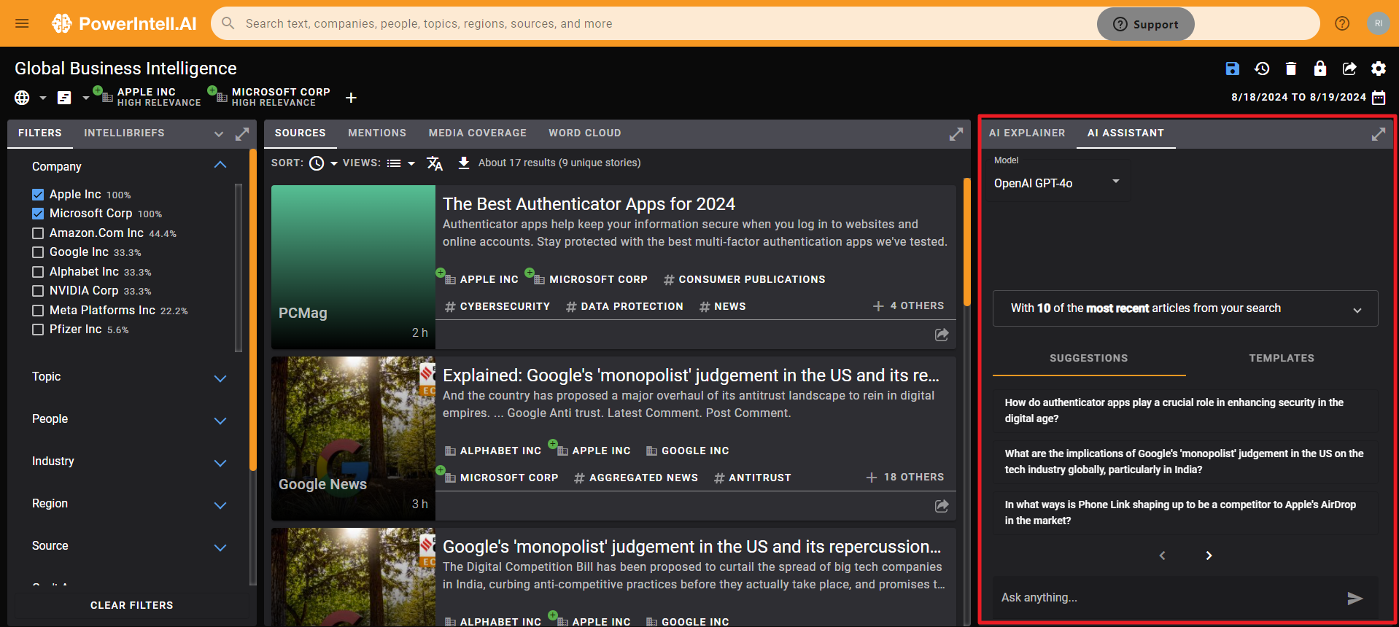This screenshot has width=1399, height=627.
Task: Show 18 Others tags on Google article
Action: pos(904,478)
